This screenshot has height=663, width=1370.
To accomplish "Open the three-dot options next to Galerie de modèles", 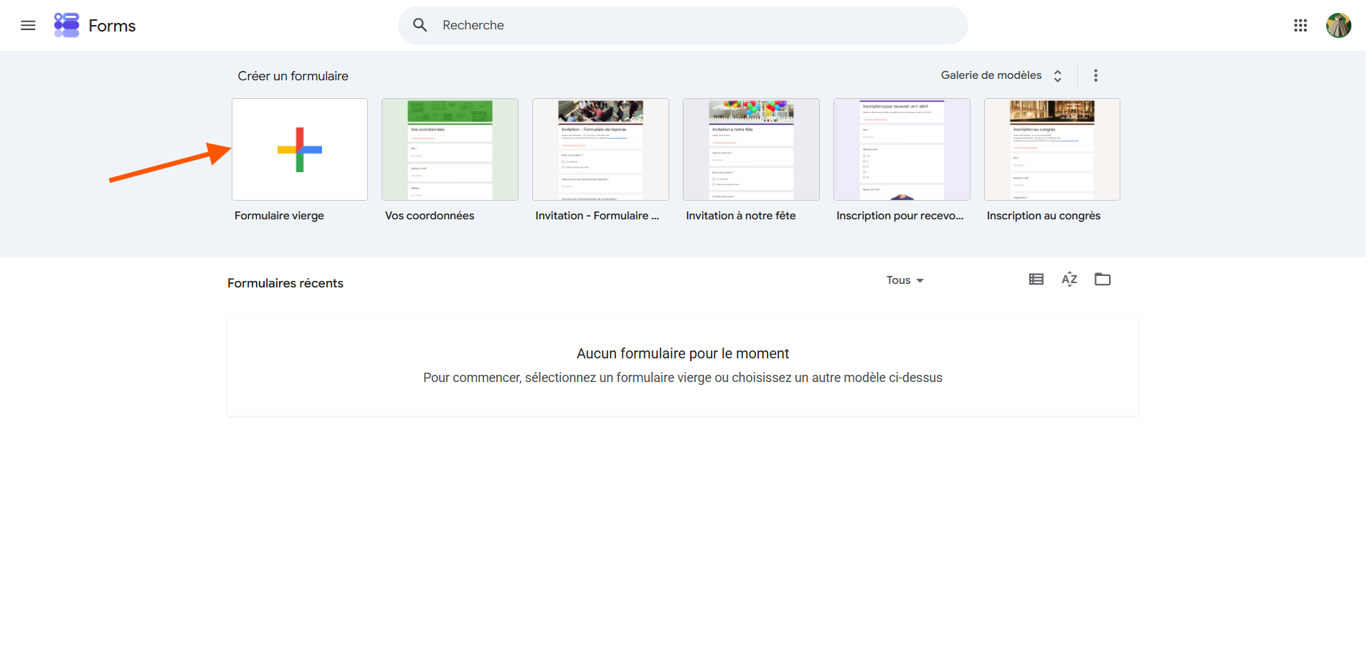I will 1095,75.
